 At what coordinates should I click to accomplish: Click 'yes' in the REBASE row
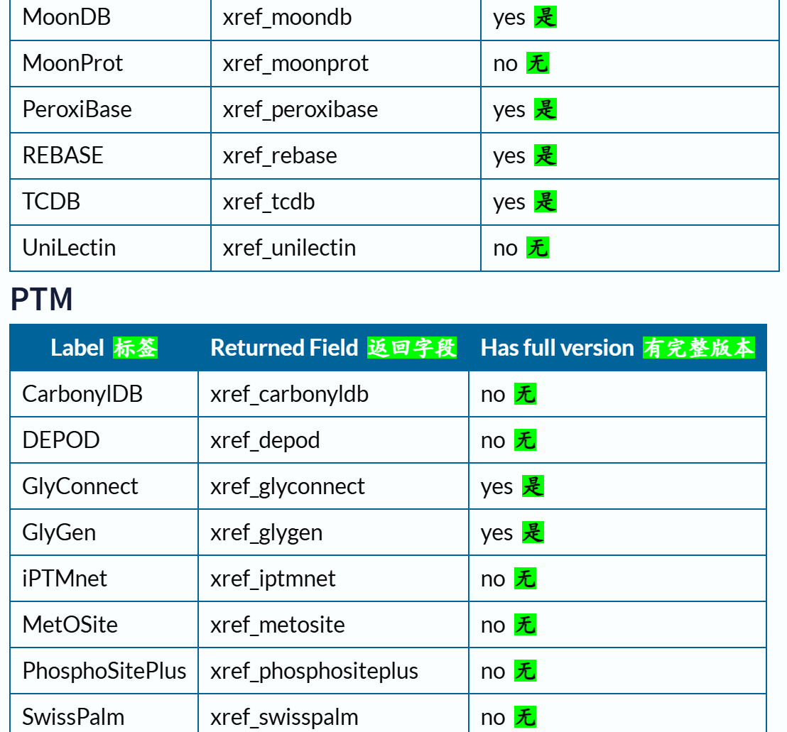(509, 158)
